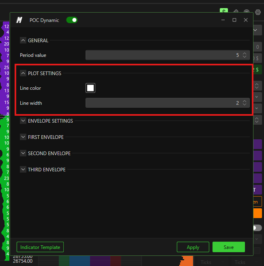
Task: Minimize the POC Dynamic dialog
Action: [x=223, y=20]
